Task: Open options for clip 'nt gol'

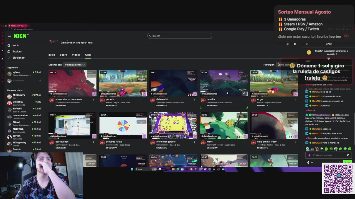Action: click(295, 99)
